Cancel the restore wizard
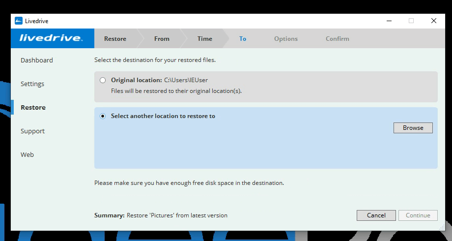 pyautogui.click(x=376, y=215)
